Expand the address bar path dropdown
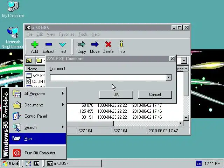The image size is (224, 168). (184, 61)
